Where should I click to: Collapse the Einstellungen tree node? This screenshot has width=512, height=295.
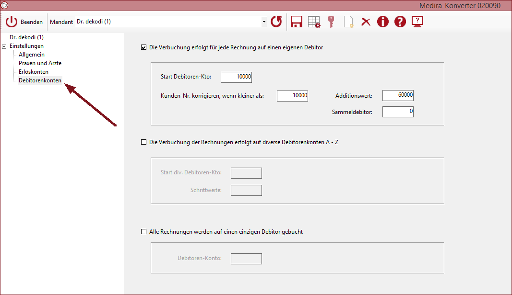[4, 46]
